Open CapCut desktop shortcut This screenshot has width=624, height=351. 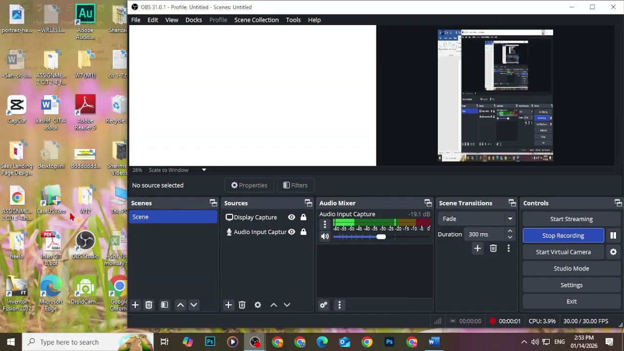(x=17, y=110)
